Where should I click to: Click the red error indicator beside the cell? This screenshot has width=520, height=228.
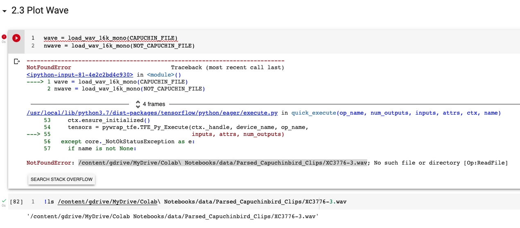5,36
